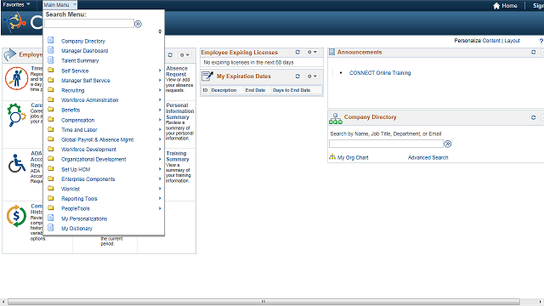Click the Manager Dashboard page icon
This screenshot has width=544, height=306.
coord(51,50)
